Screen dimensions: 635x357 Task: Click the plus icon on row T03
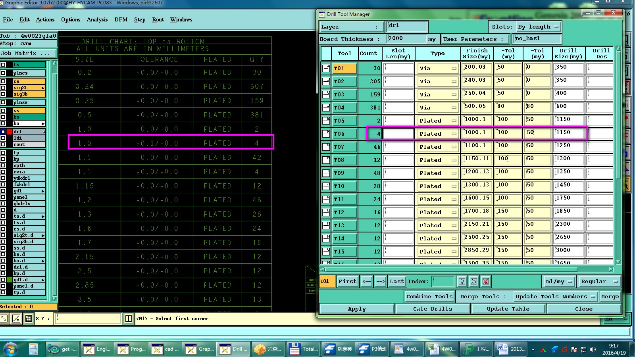pyautogui.click(x=326, y=94)
